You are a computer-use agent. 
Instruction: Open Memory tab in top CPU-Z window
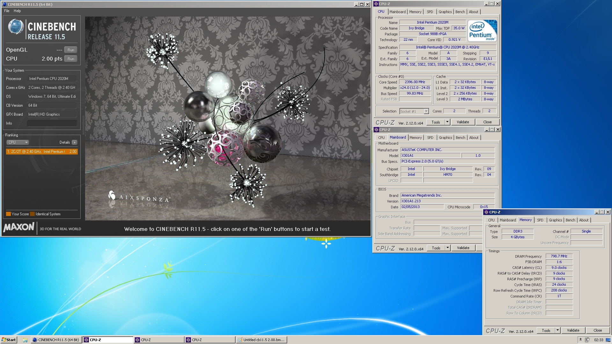(x=415, y=12)
